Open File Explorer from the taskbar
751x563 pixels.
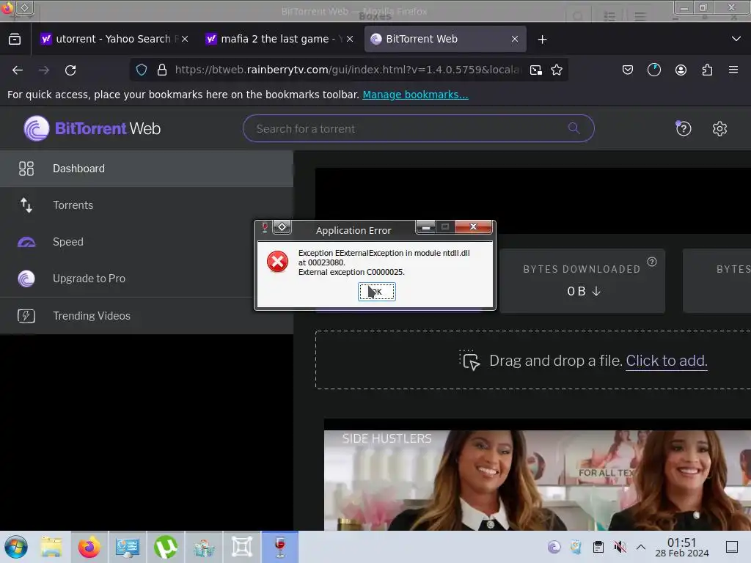click(51, 547)
